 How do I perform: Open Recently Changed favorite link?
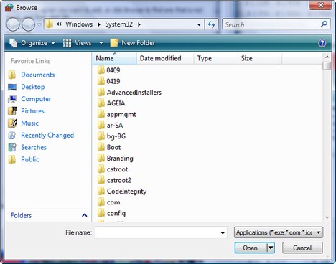47,136
